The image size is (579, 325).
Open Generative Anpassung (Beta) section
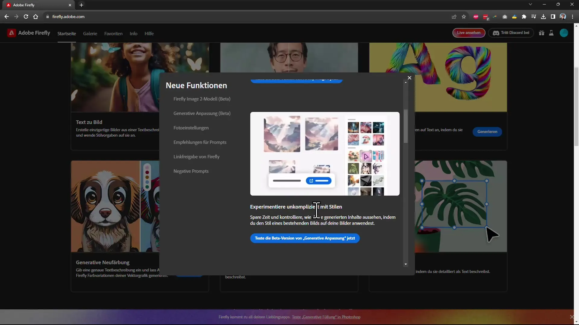202,113
